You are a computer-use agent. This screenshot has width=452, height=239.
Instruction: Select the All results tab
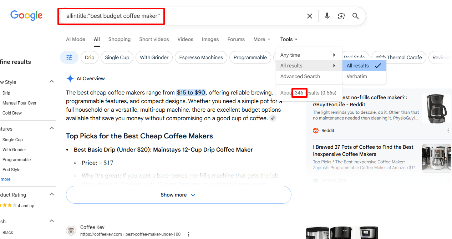97,39
